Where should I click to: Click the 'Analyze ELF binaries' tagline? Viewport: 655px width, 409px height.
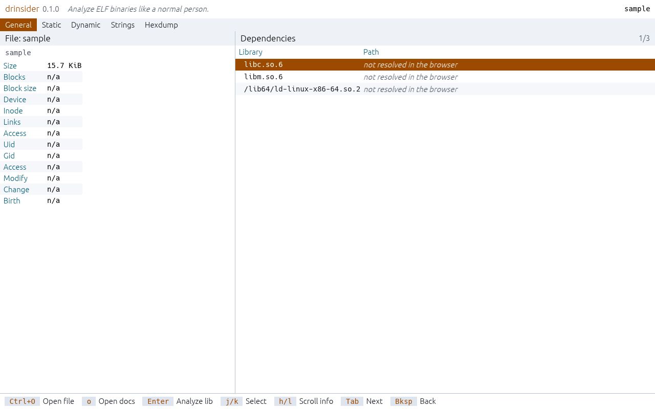point(138,9)
